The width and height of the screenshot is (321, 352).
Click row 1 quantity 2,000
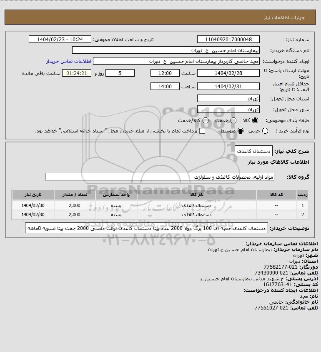pos(75,205)
